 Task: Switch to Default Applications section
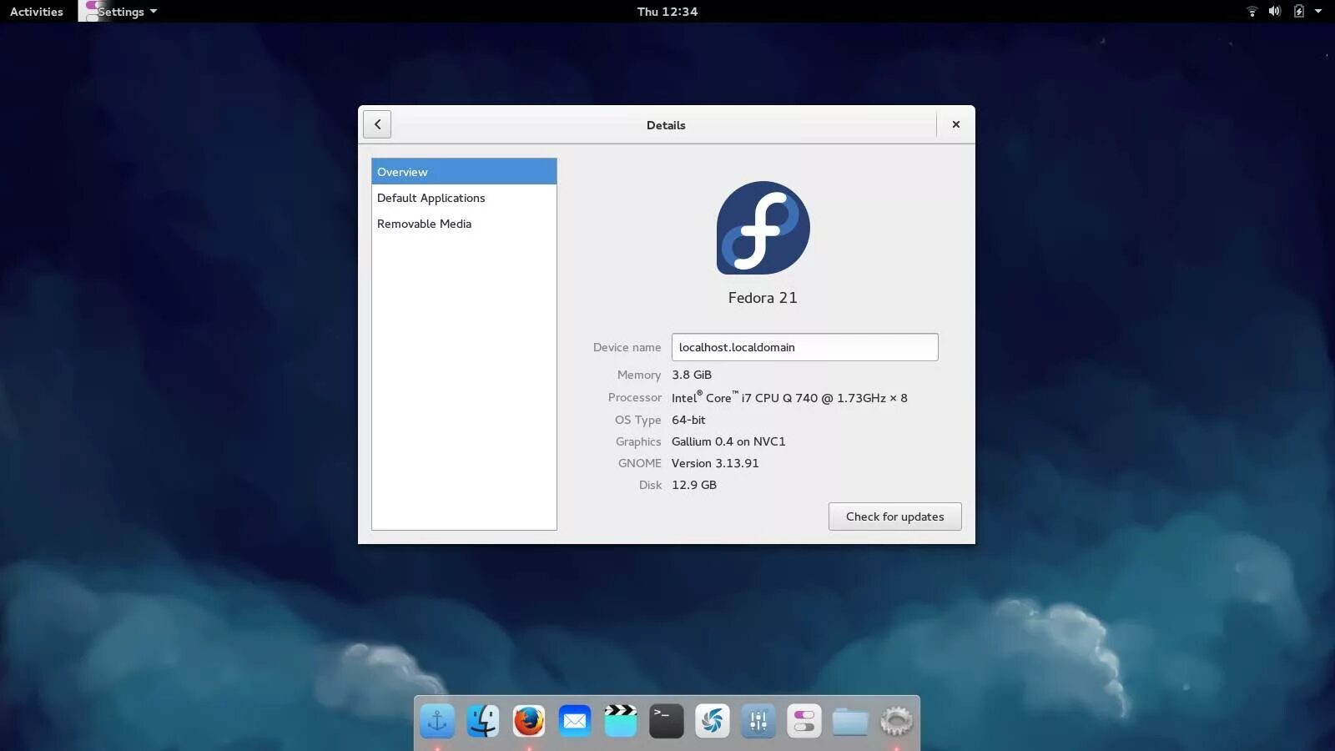pos(464,198)
